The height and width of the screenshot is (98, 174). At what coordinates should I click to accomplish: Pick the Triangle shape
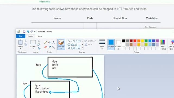pos(76,45)
